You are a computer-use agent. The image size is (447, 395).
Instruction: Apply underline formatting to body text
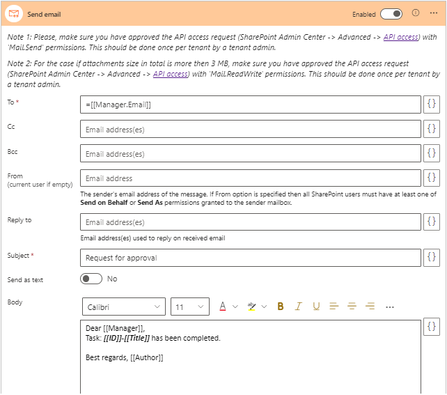click(316, 307)
